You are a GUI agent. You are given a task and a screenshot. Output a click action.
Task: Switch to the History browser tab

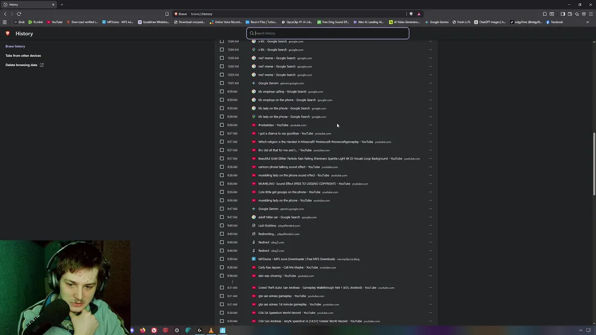point(28,5)
